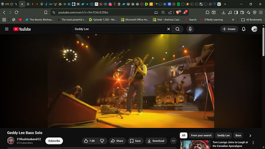265x149 pixels.
Task: Open the All Bookmarks folder
Action: point(252,20)
